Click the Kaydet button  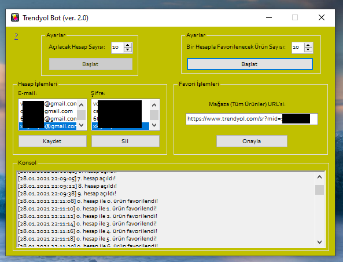pyautogui.click(x=53, y=141)
